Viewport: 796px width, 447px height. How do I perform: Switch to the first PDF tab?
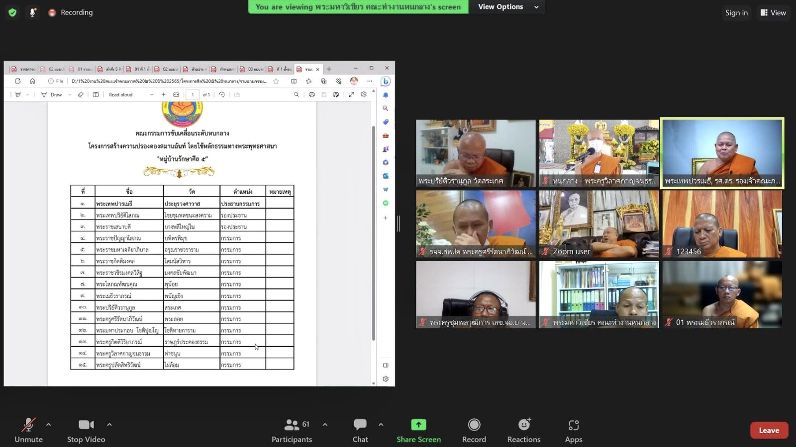23,69
